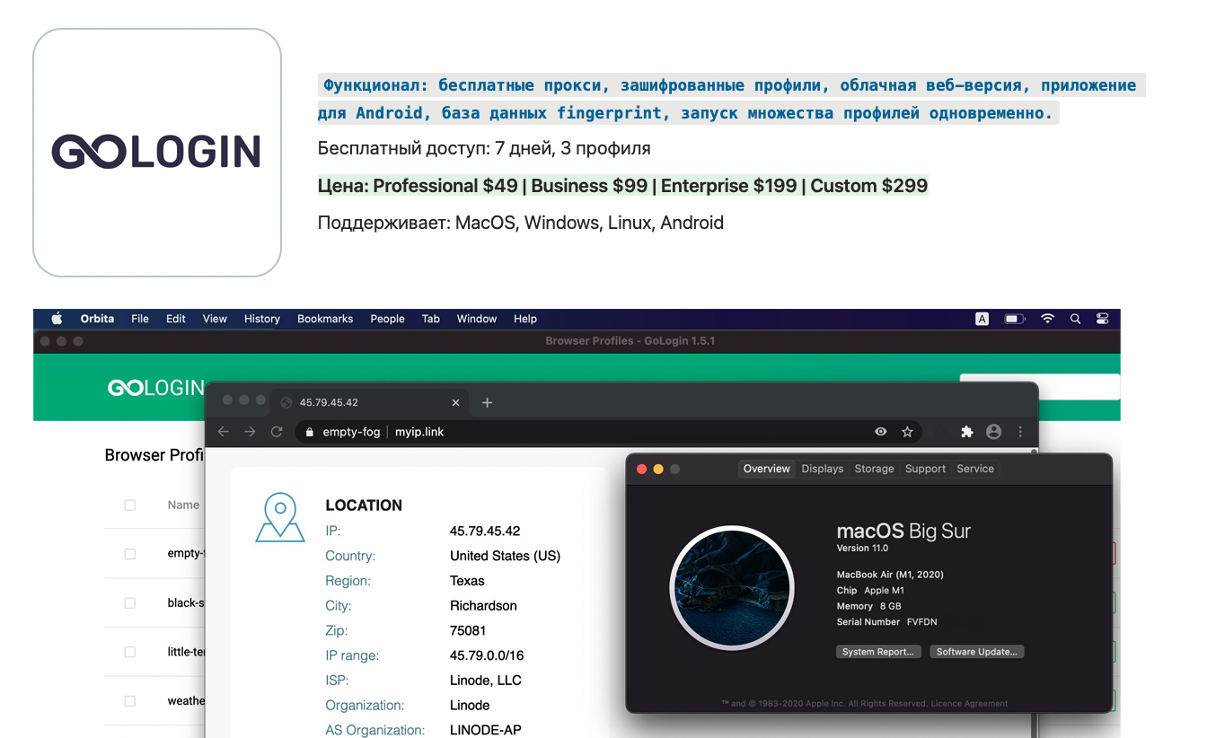Click the United States (US) country value
Image resolution: width=1207 pixels, height=738 pixels.
click(x=505, y=556)
